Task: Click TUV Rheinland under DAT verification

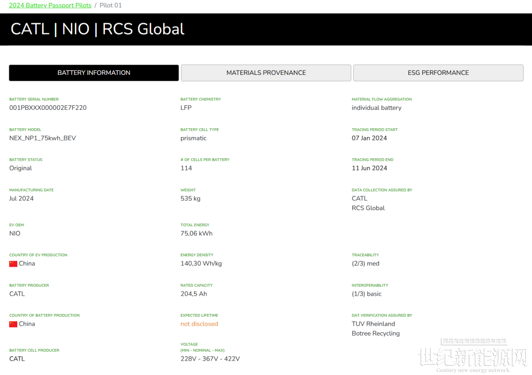Action: [x=373, y=324]
